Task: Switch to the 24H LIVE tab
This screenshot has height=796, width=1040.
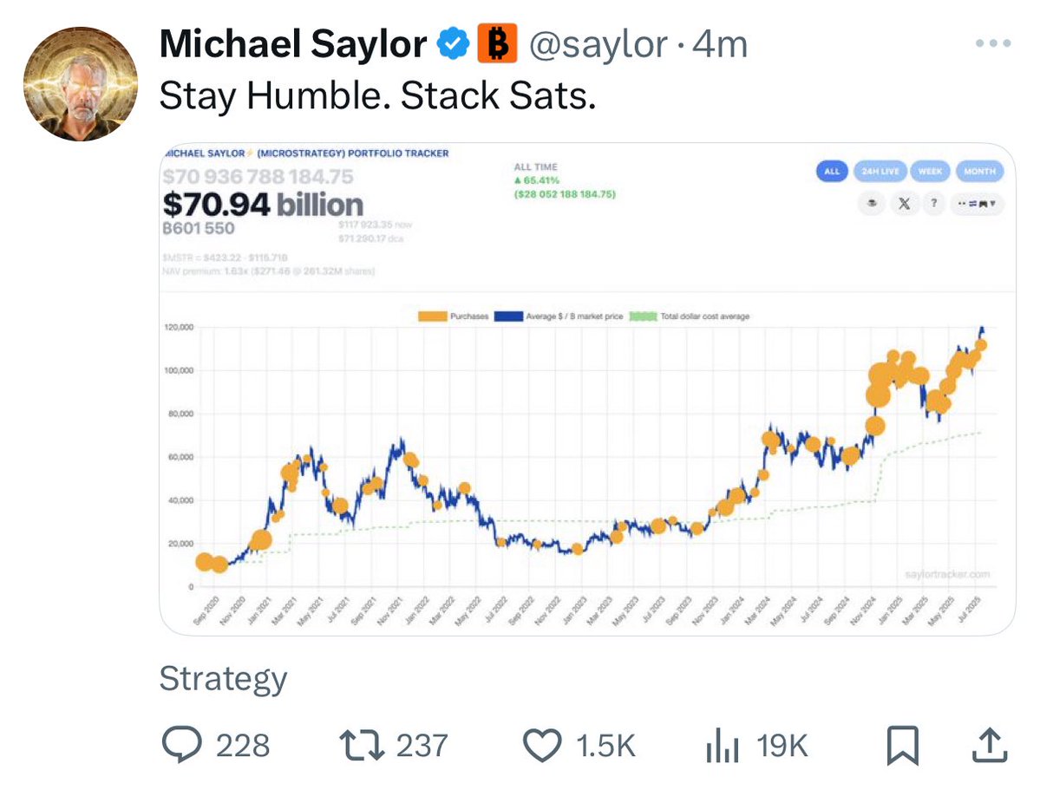Action: point(880,171)
